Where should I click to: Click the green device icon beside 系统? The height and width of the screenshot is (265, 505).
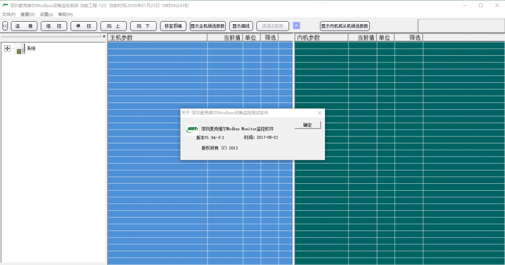[19, 50]
